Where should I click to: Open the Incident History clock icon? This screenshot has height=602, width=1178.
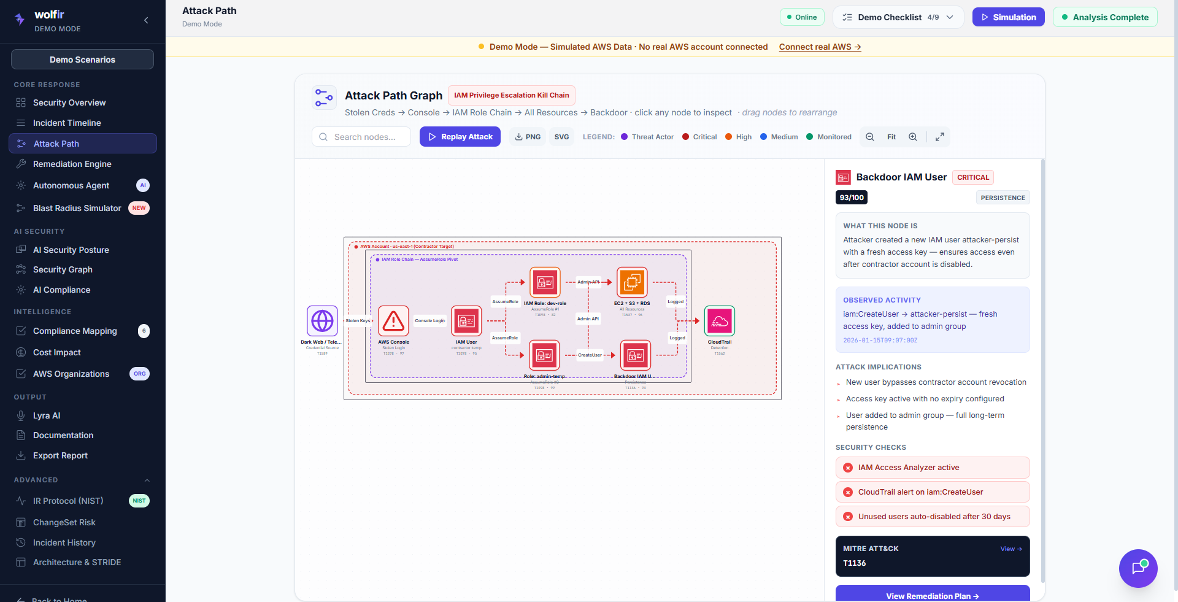tap(21, 542)
